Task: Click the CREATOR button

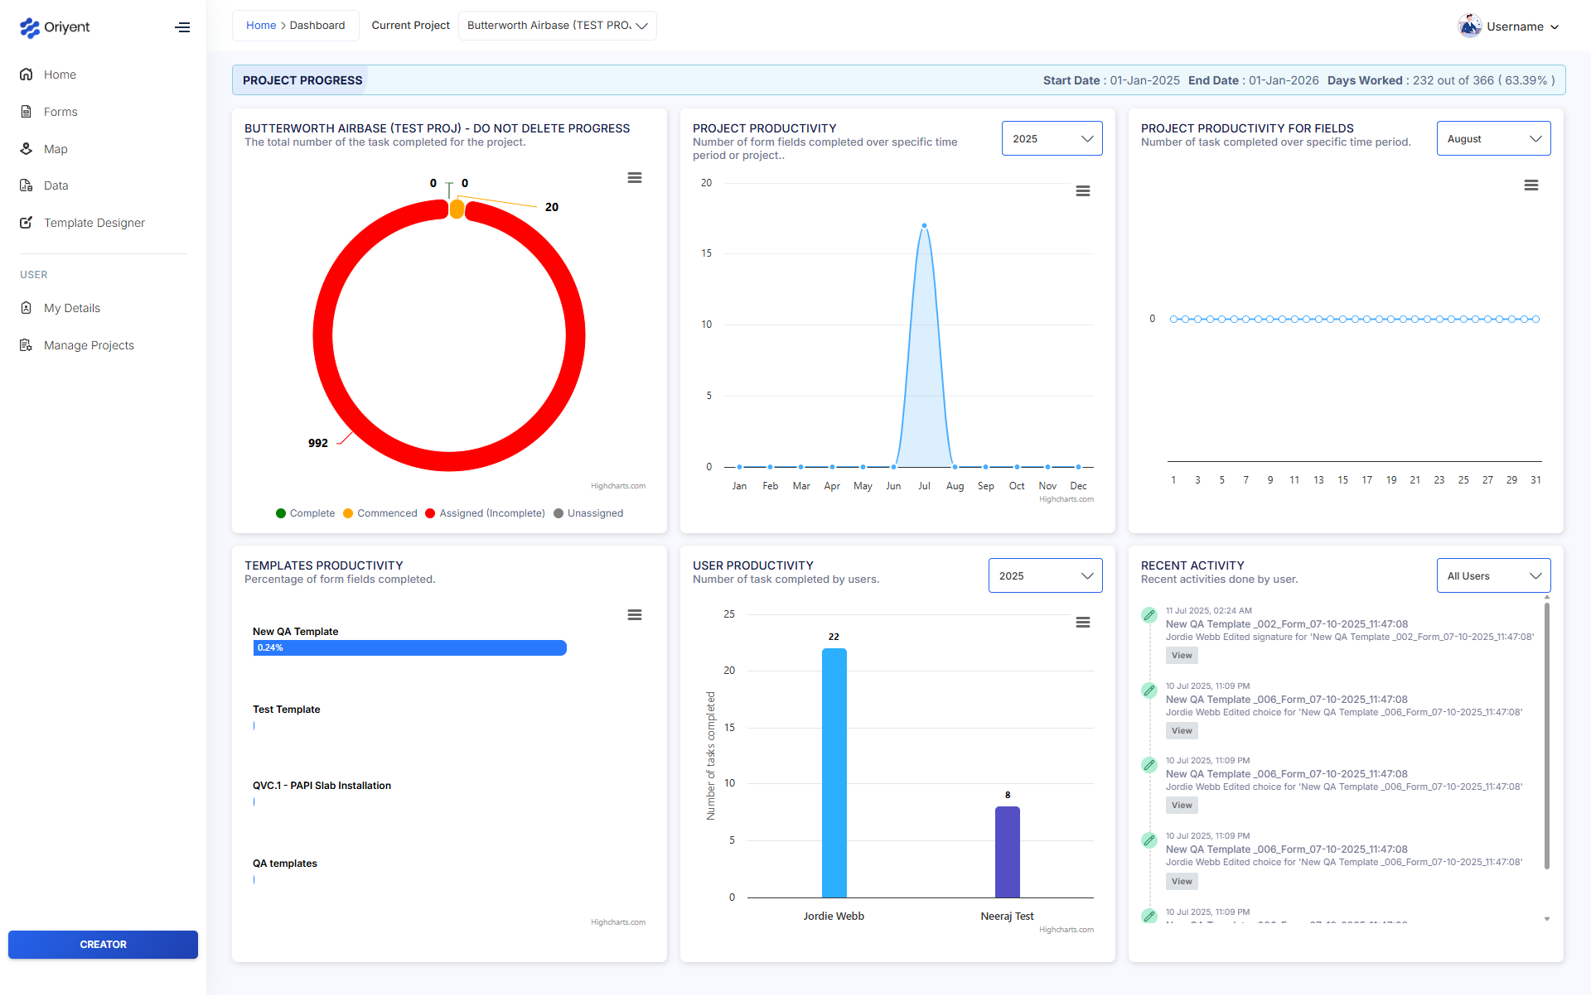Action: 103,944
